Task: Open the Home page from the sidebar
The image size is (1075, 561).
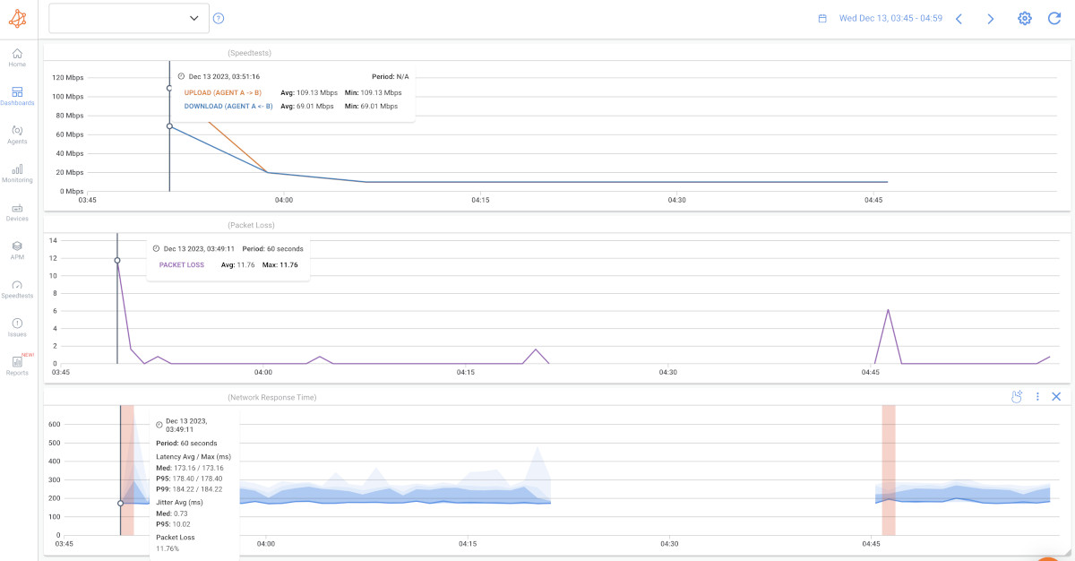Action: pos(16,57)
